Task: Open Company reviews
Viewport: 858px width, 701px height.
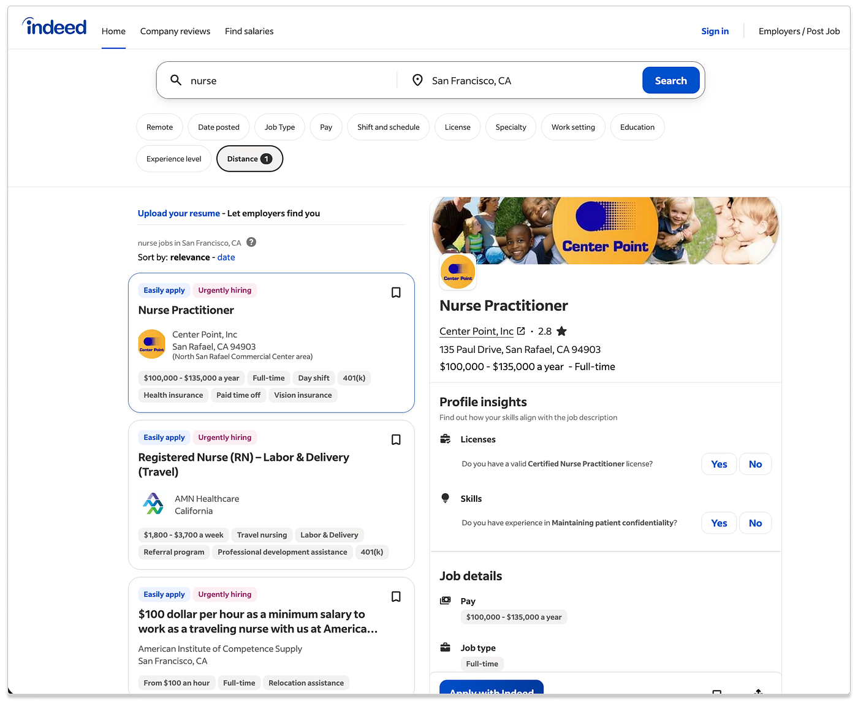Action: point(175,31)
